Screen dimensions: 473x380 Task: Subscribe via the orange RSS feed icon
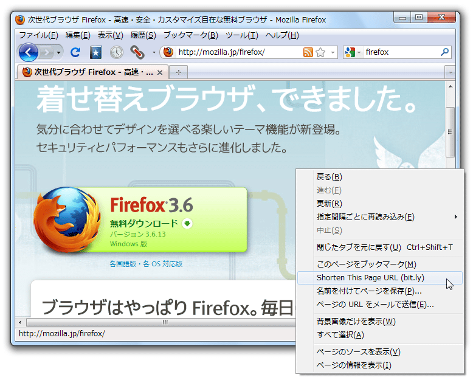pos(308,52)
